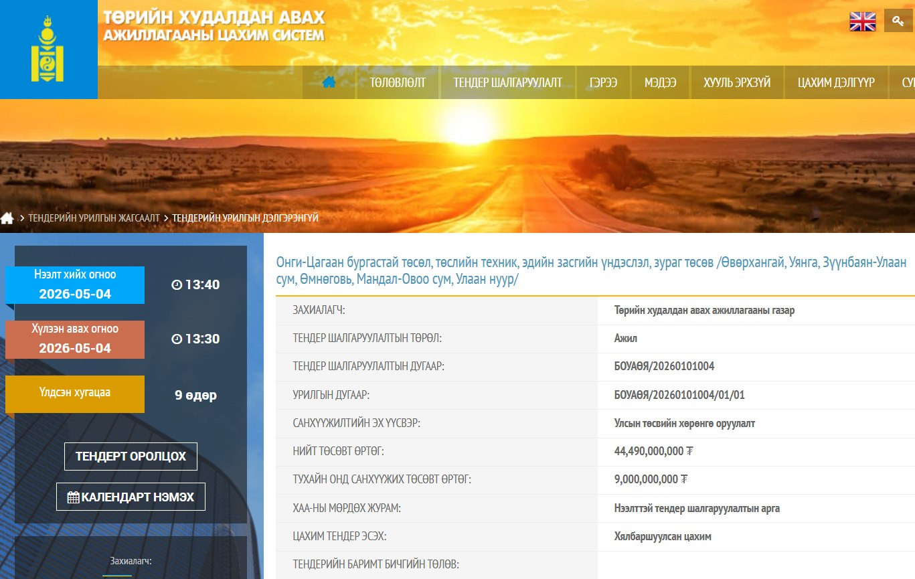Open the МЭДЭЭ menu item
This screenshot has height=579, width=915.
[660, 82]
